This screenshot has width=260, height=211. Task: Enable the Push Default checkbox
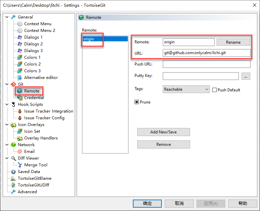[214, 90]
